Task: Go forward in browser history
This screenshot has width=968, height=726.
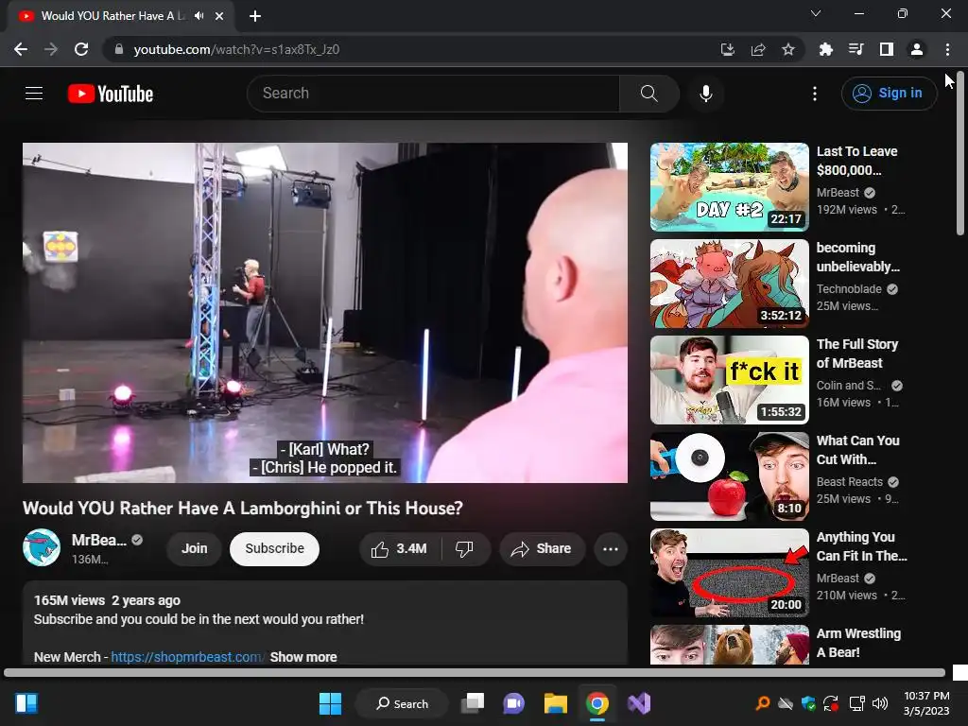Action: [51, 49]
